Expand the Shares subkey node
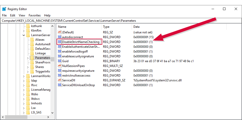Viewport: 242px width, 120px height. (28, 67)
